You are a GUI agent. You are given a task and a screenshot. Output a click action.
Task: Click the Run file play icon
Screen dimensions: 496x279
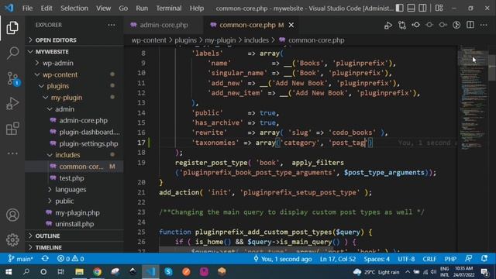point(388,25)
